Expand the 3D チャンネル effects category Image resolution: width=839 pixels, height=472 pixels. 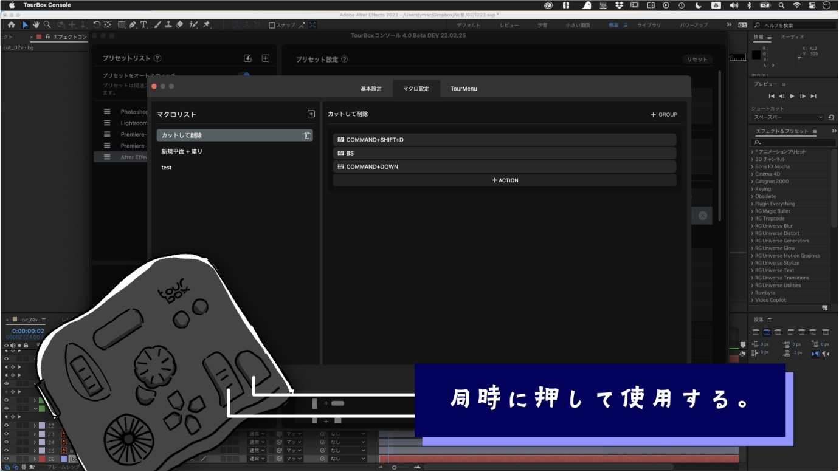(752, 159)
